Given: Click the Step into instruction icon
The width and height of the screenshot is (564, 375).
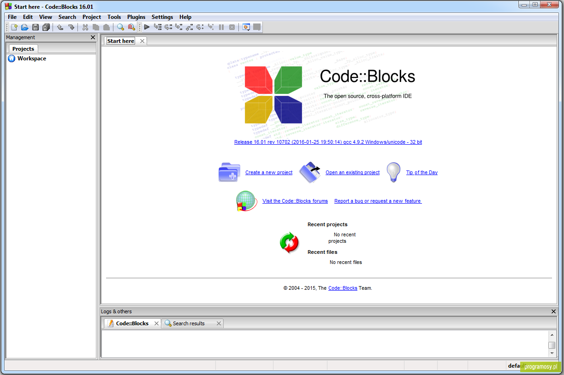Looking at the screenshot, I should (211, 27).
